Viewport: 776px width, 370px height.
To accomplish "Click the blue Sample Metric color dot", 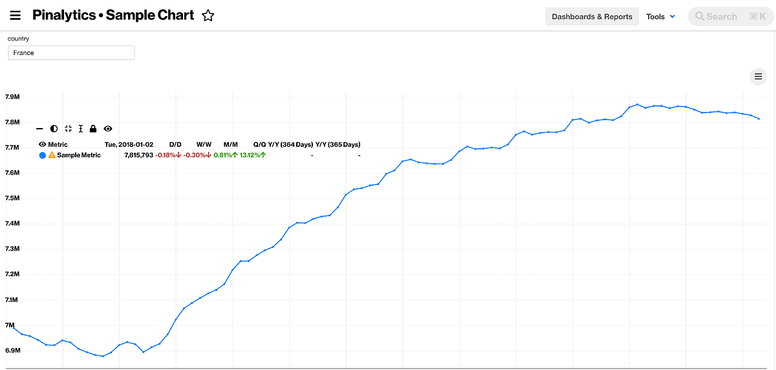I will click(43, 155).
